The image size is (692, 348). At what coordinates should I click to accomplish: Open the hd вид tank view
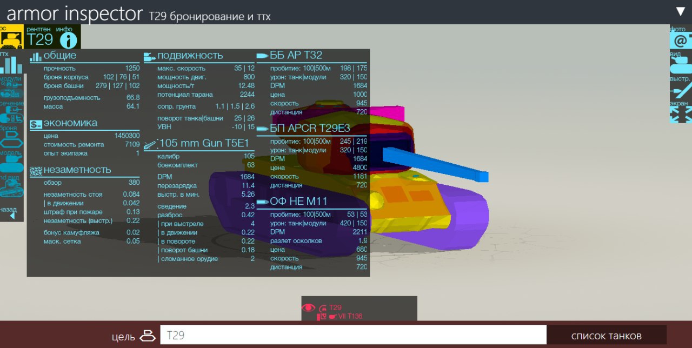click(x=11, y=188)
